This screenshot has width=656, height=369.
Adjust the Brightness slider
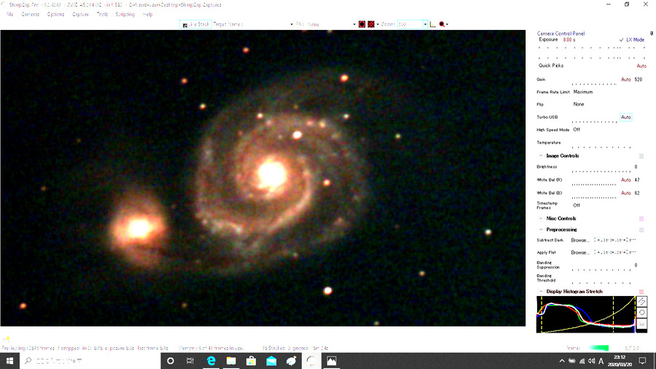point(601,171)
